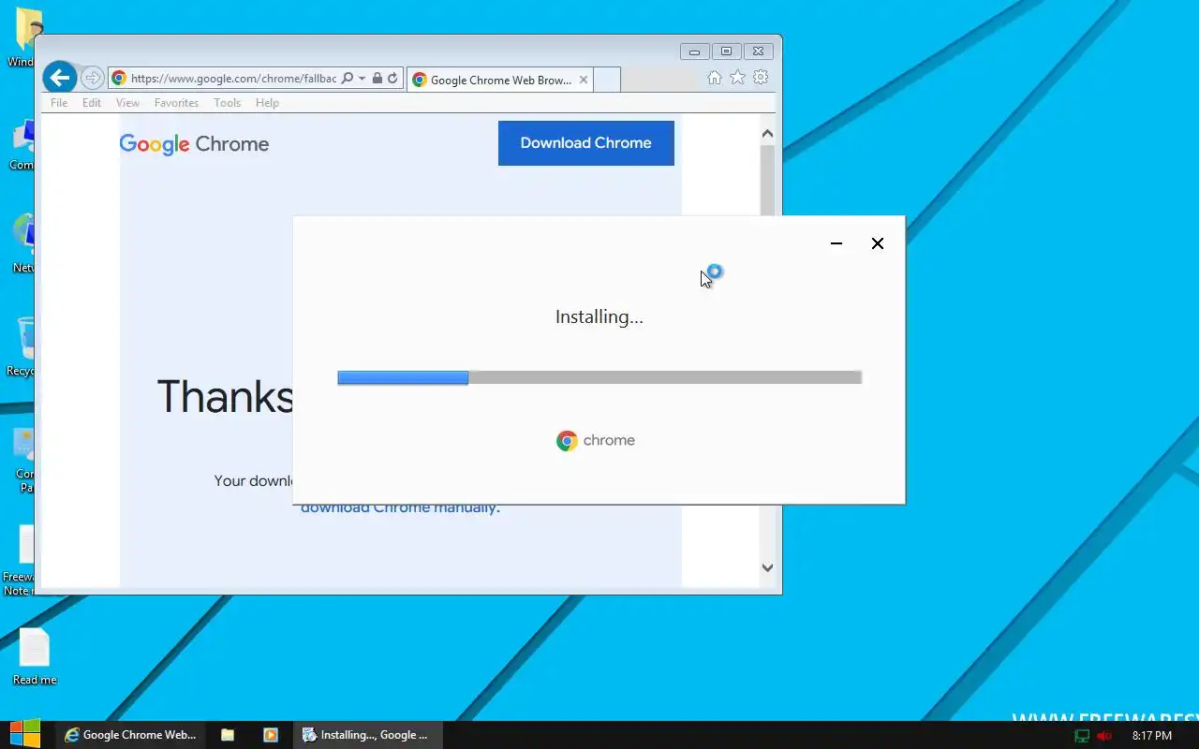Screen dimensions: 1199x749
Task: Select the Recycle Bin desktop icon
Action: (21, 346)
